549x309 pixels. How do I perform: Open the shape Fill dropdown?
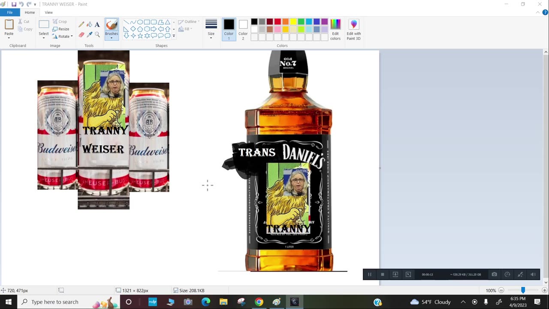[185, 29]
